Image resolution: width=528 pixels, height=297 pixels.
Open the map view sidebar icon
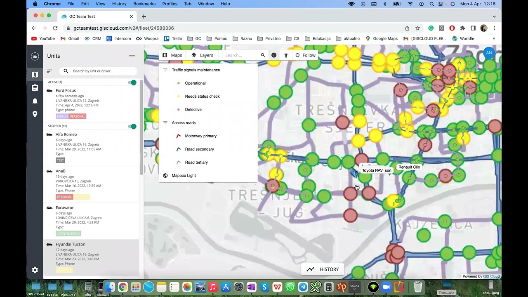click(35, 75)
